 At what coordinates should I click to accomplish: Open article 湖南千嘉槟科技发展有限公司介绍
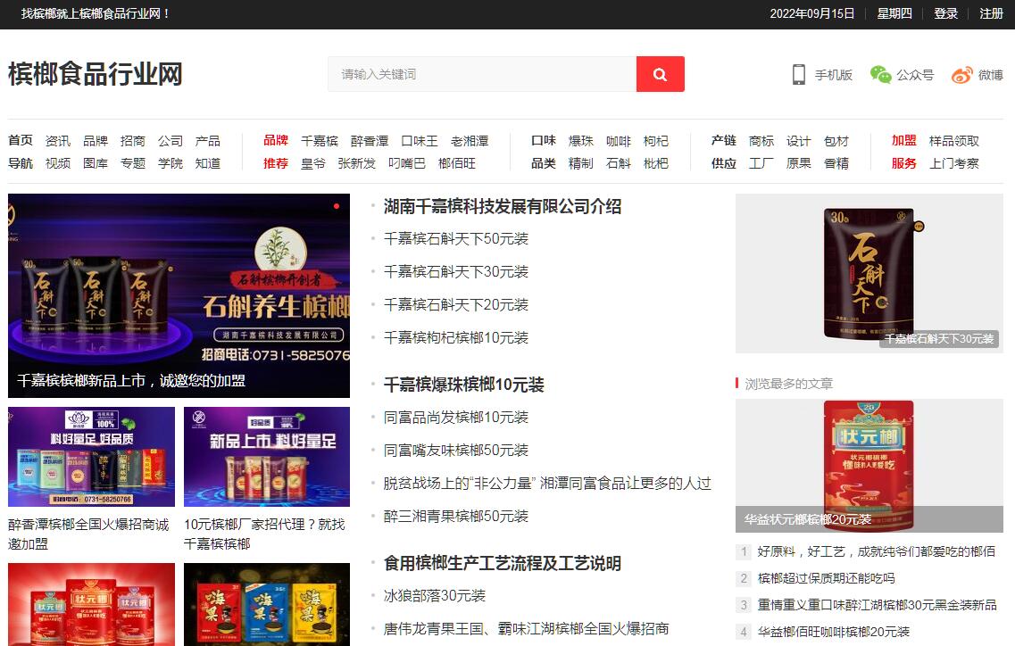click(502, 207)
